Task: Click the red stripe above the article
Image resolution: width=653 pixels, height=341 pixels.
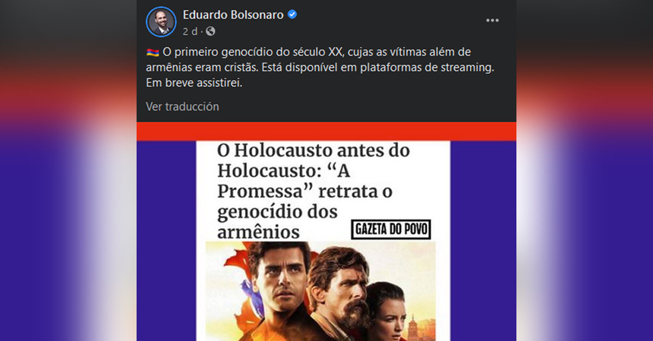Action: (x=326, y=131)
